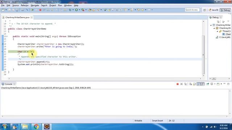The width and height of the screenshot is (232, 130).
Task: Open the Project menu
Action: (53, 5)
